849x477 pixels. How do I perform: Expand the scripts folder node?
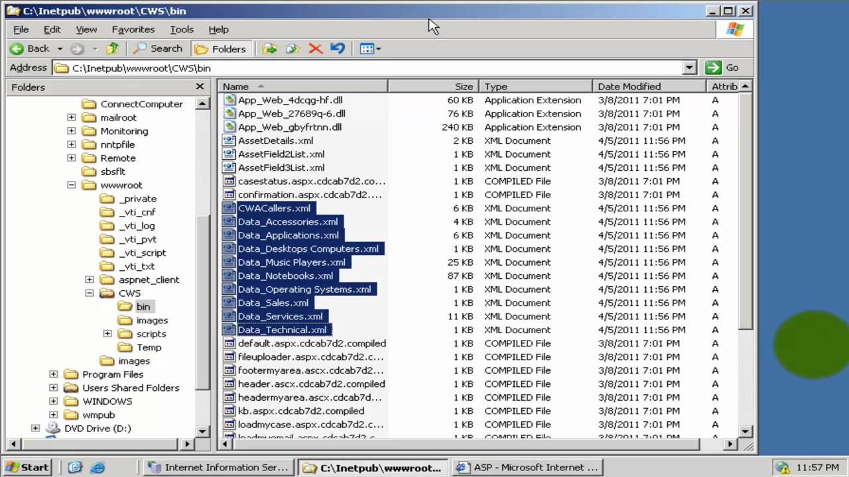[x=107, y=334]
